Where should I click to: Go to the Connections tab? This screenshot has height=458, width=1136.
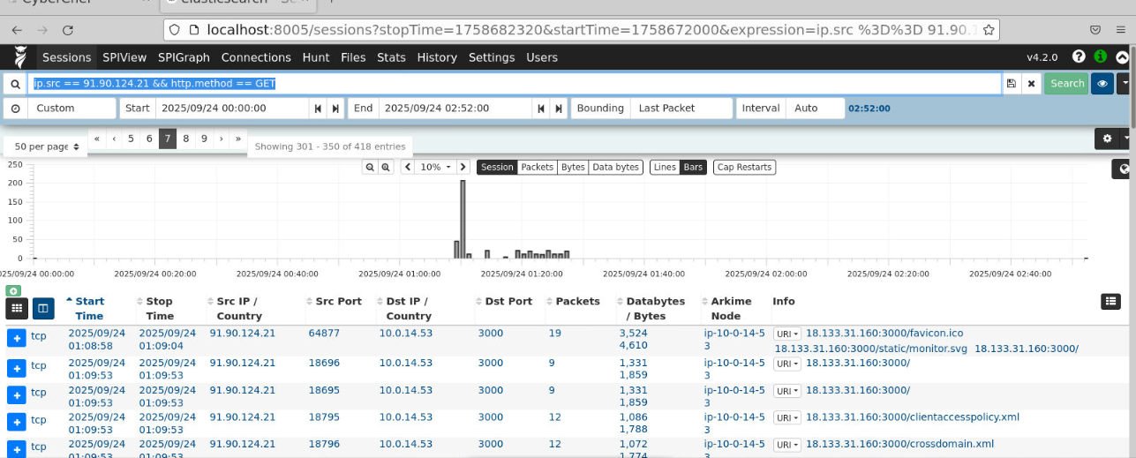256,57
